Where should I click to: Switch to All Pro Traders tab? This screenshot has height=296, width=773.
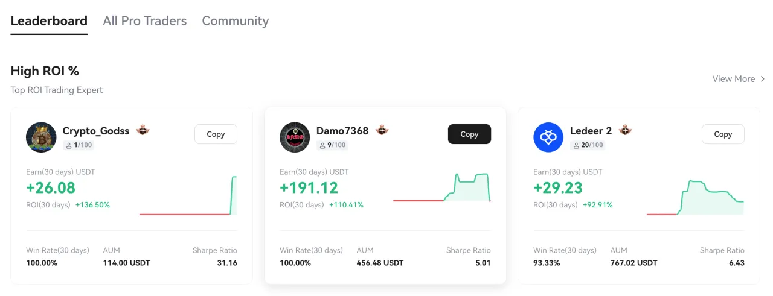(145, 20)
